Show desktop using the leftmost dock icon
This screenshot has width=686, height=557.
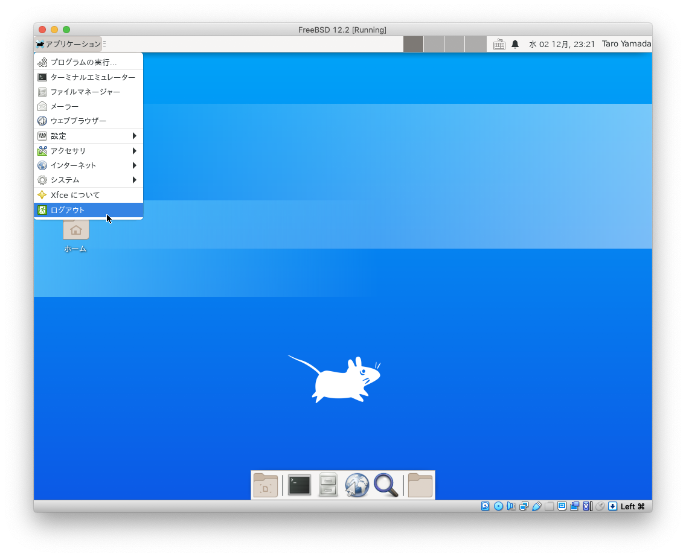[266, 485]
